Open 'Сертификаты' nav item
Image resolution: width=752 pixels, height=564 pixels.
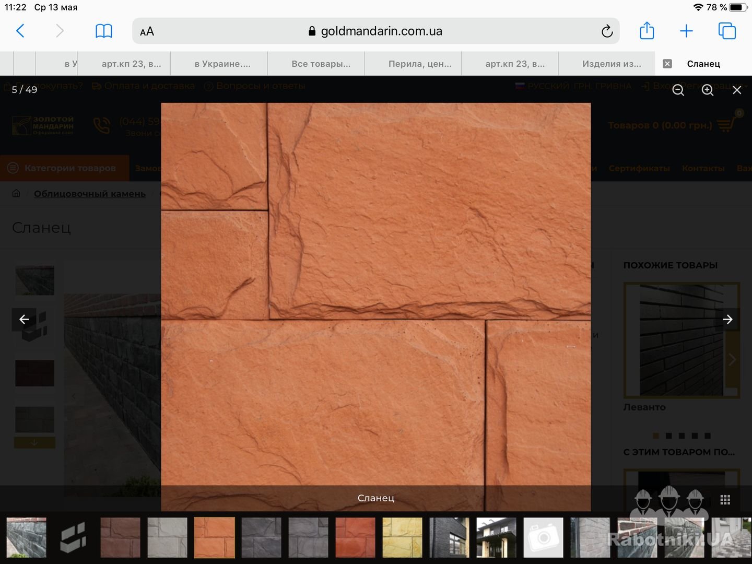point(639,168)
